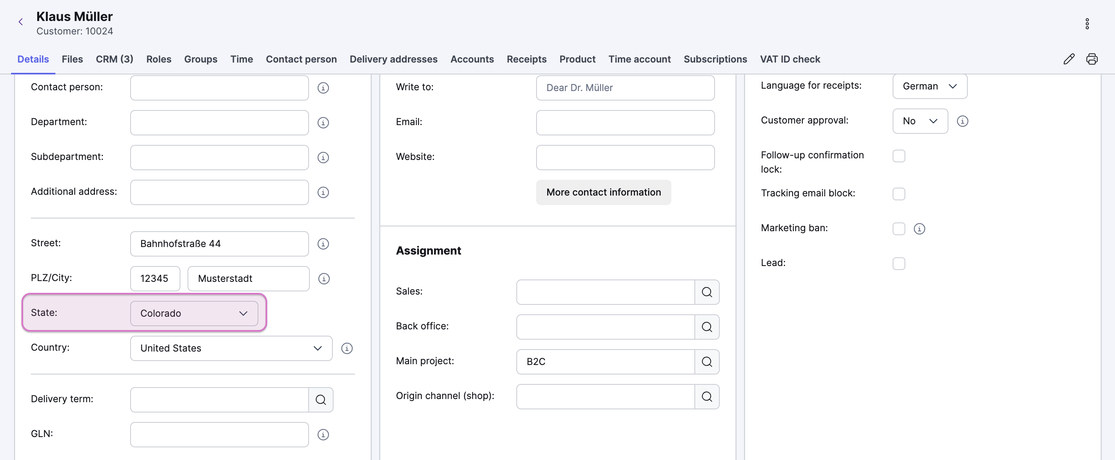
Task: Open the Country dropdown showing United States
Action: [231, 348]
